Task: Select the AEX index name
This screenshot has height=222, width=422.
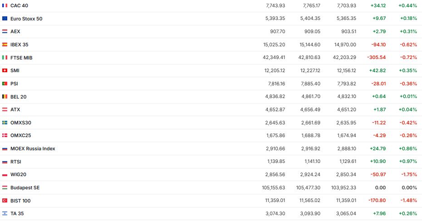Action: click(15, 32)
